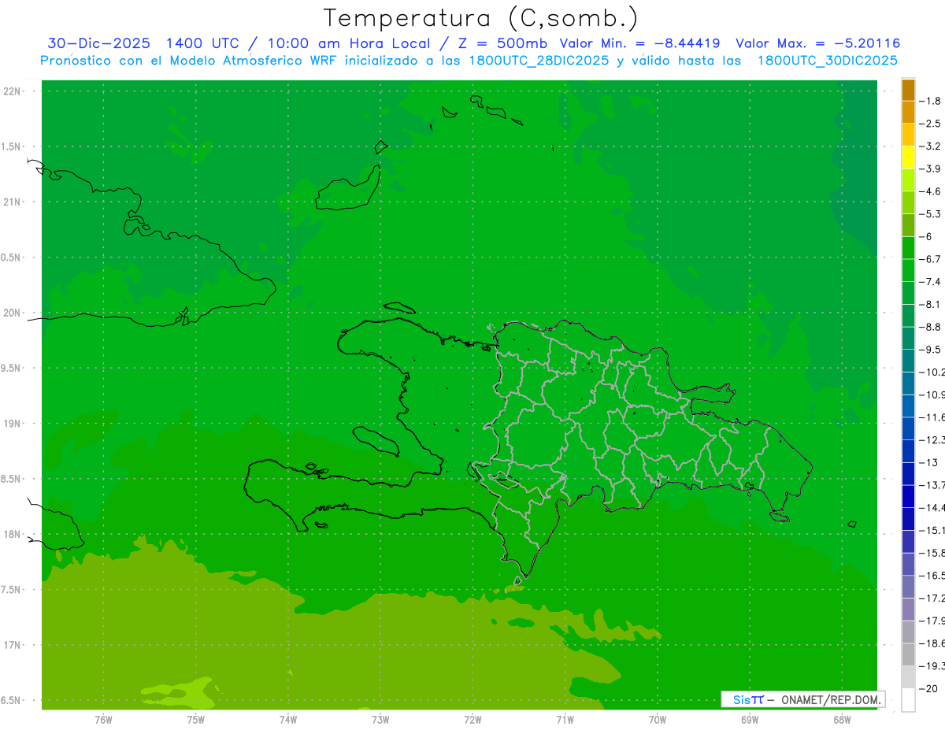Click the '-7.4' colorbar value
945x730 pixels.
[929, 282]
